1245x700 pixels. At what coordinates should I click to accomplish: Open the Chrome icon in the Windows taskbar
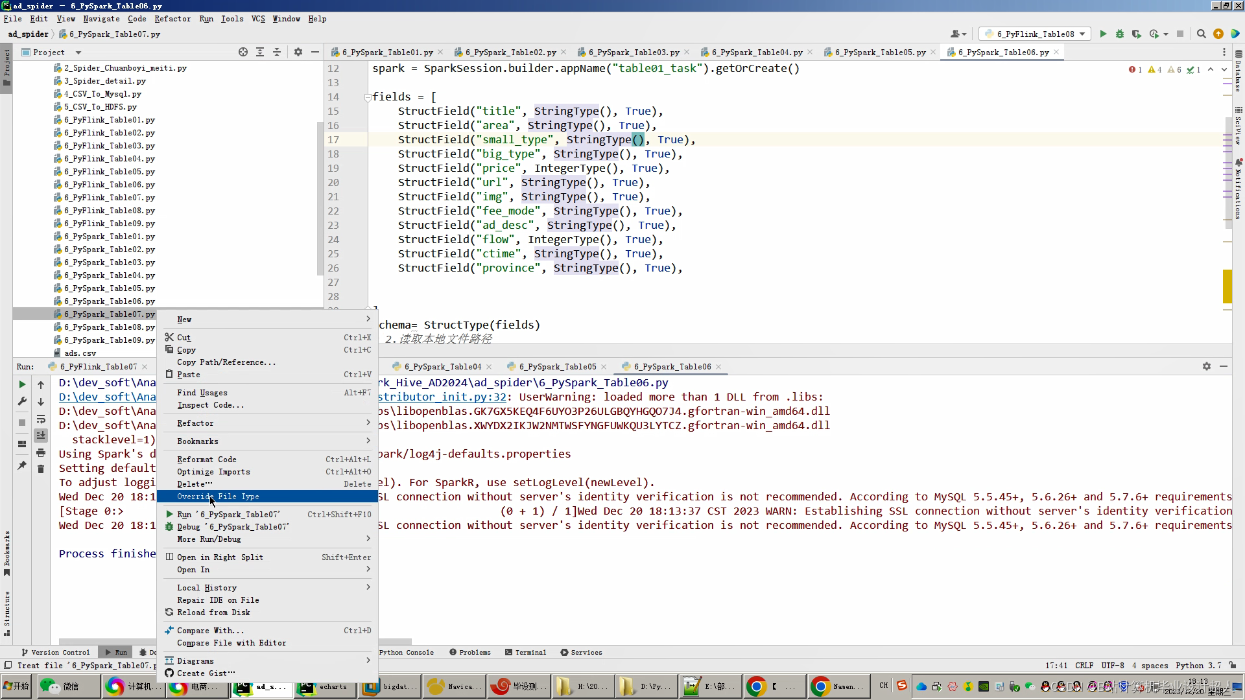click(756, 686)
